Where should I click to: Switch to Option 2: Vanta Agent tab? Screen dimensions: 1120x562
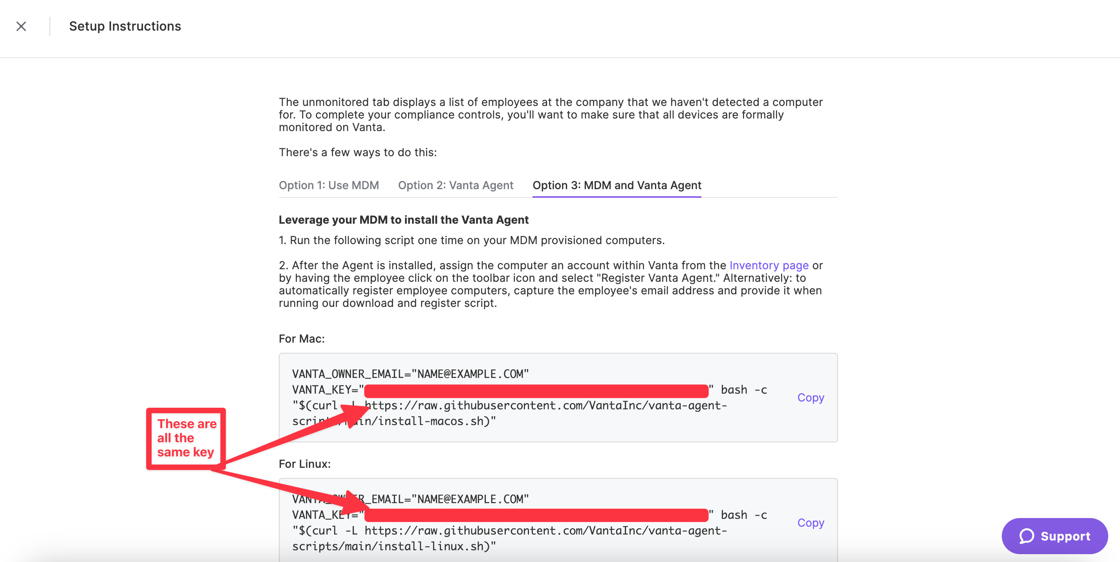click(x=456, y=185)
